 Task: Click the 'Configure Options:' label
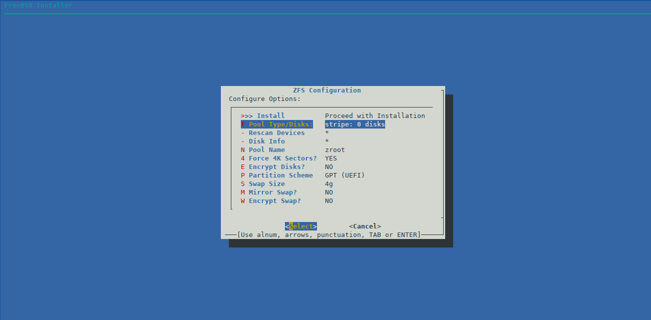pos(265,98)
